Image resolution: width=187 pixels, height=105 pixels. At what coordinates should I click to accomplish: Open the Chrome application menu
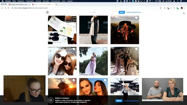(8, 1)
